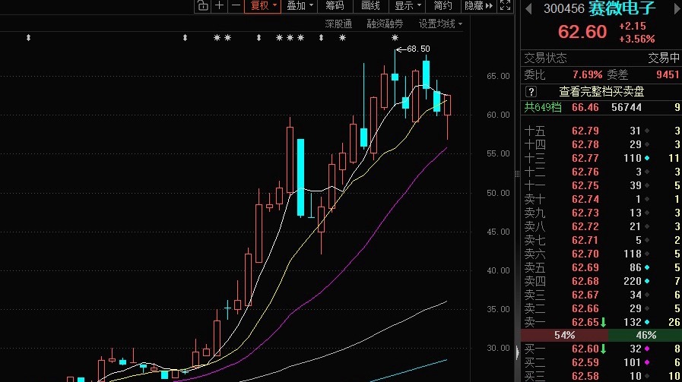Enter fullscreen chart mode icon

505,5
